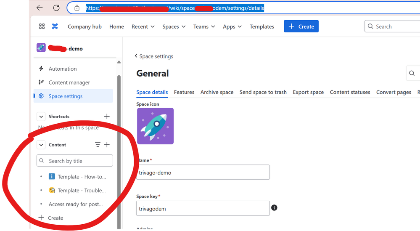Click the Space key field
Image resolution: width=420 pixels, height=231 pixels.
[203, 208]
